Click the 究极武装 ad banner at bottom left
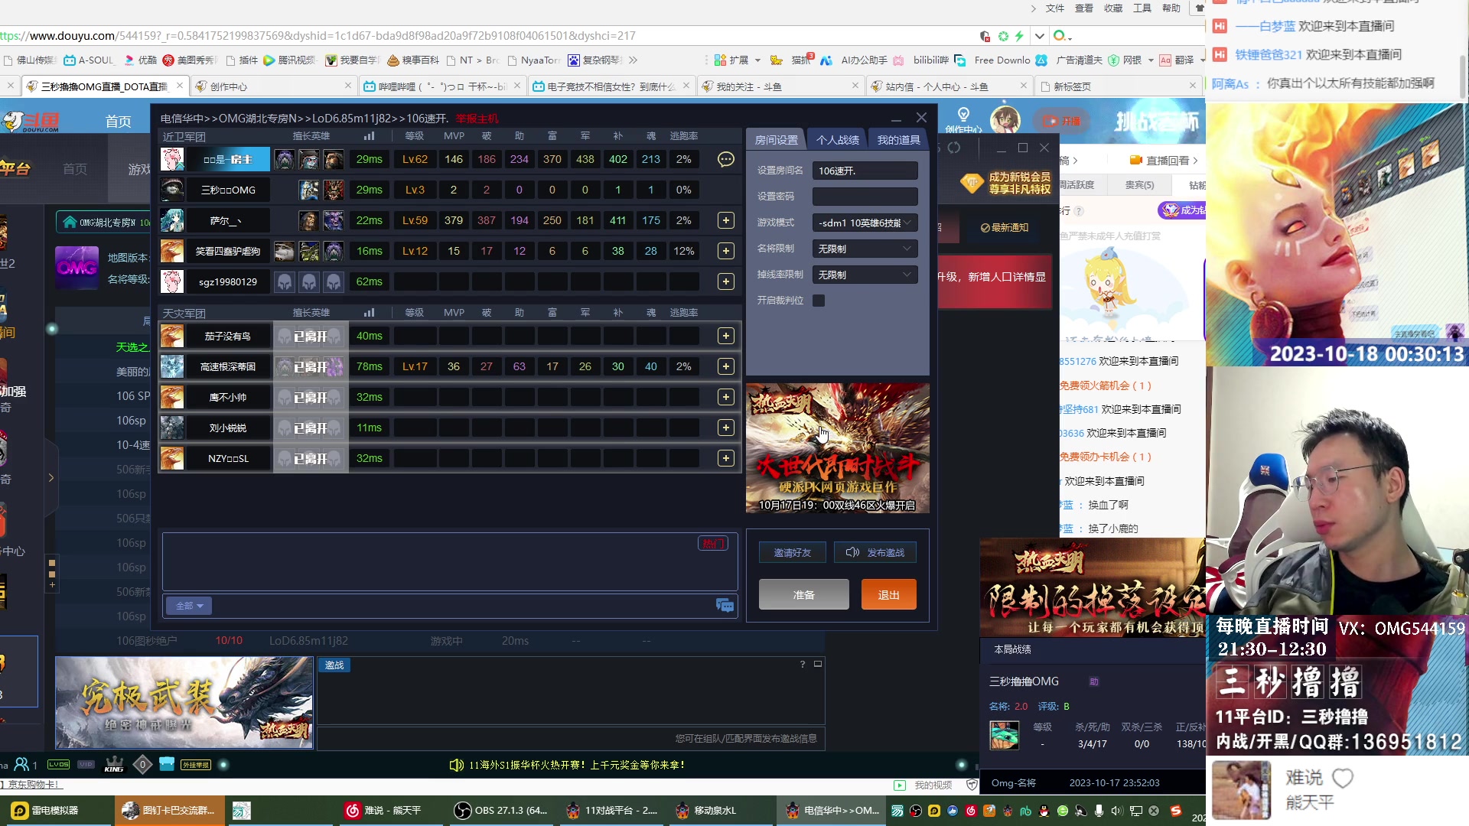Screen dimensions: 1469x826 pos(184,702)
